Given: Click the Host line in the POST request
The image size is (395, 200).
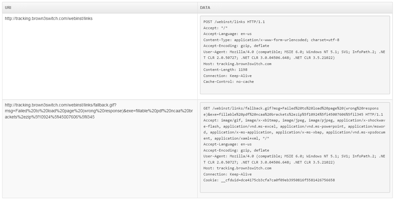Looking at the screenshot, I should (237, 64).
